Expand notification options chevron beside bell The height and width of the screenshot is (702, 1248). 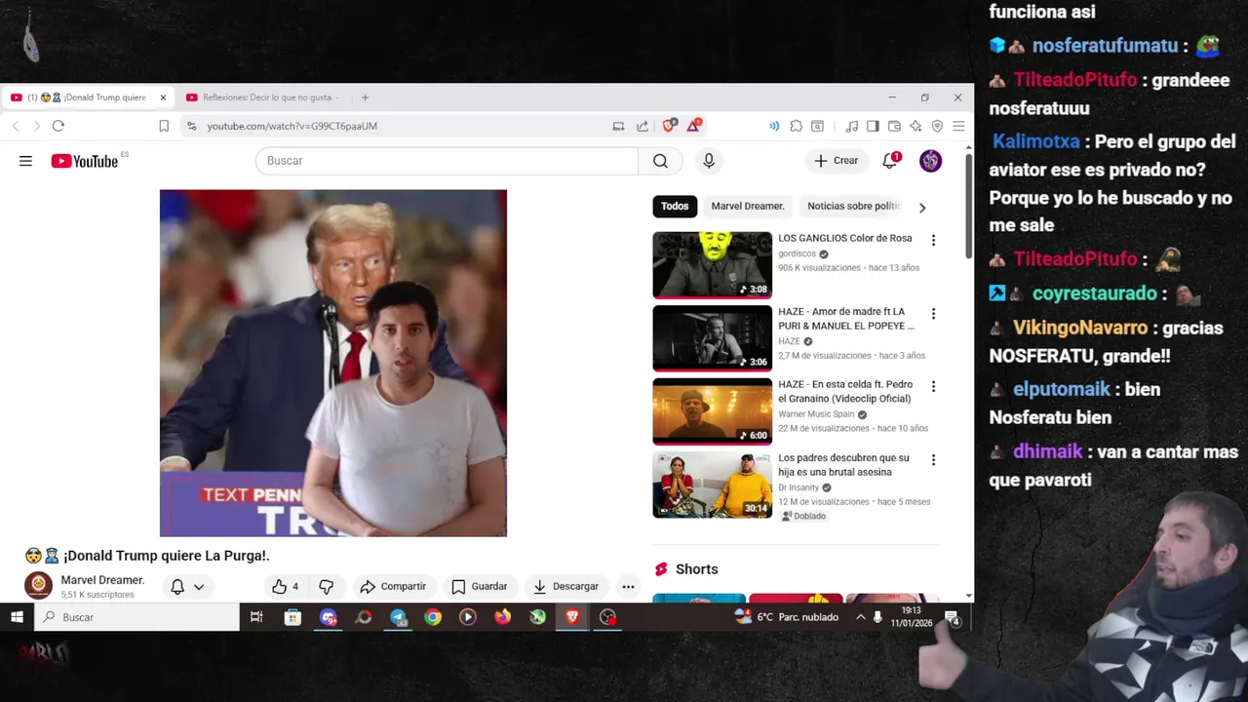coord(199,587)
